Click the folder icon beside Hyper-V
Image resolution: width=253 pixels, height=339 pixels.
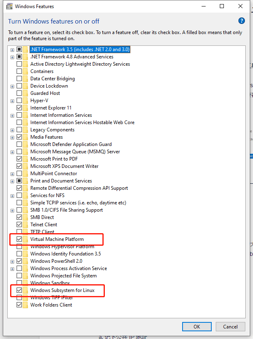[26, 101]
